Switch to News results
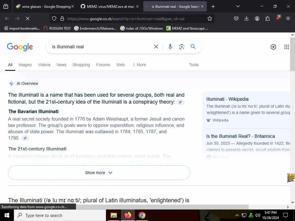The width and height of the screenshot is (295, 221). click(x=61, y=65)
